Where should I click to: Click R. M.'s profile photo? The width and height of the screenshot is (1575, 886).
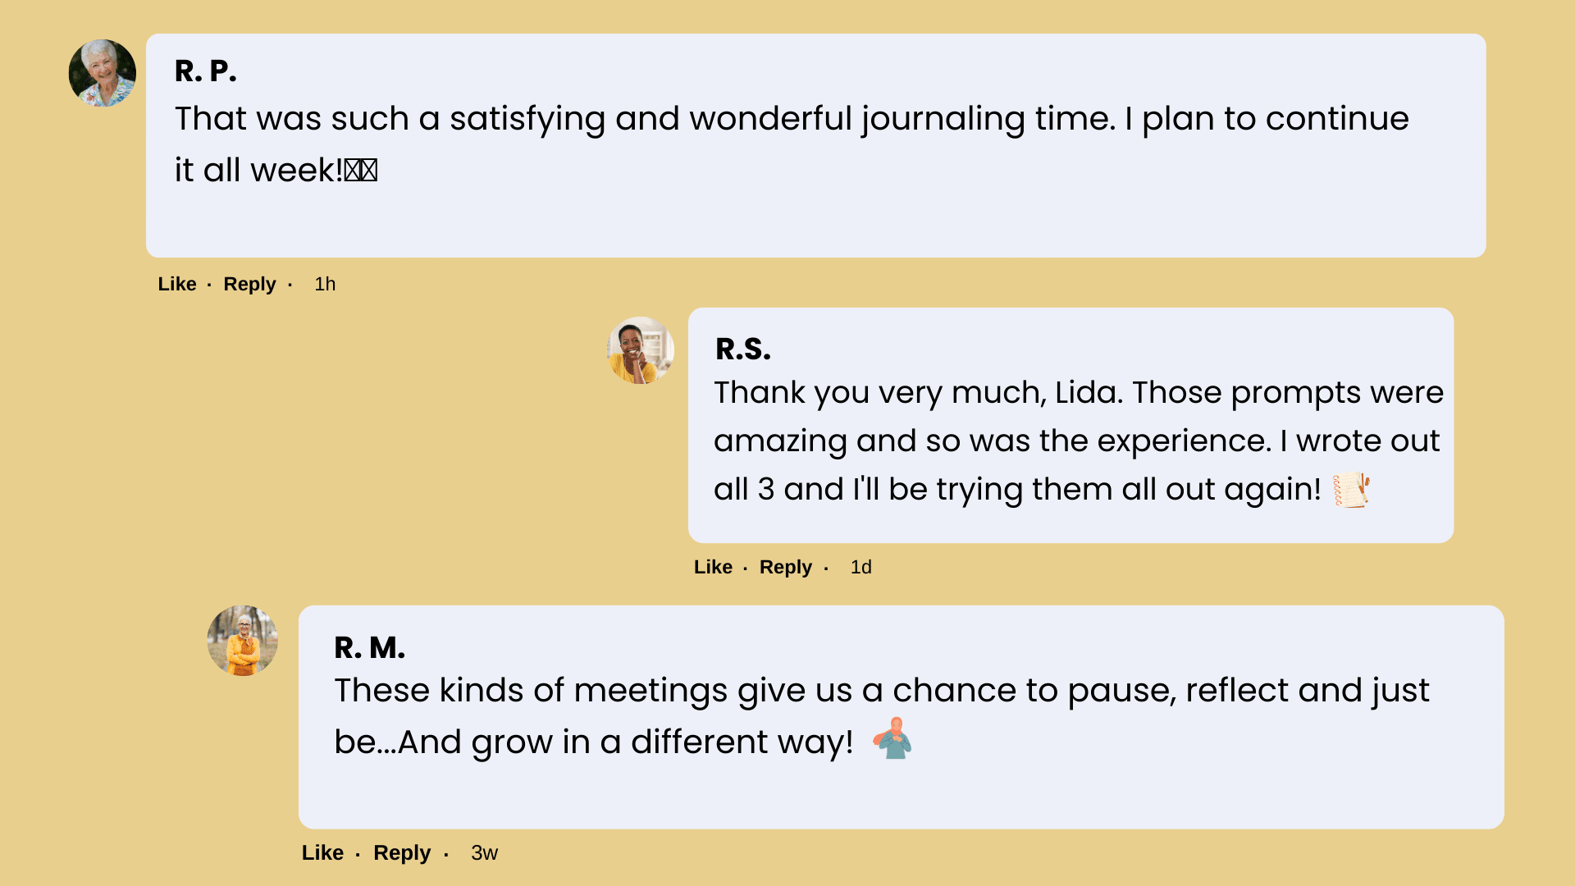pos(243,641)
